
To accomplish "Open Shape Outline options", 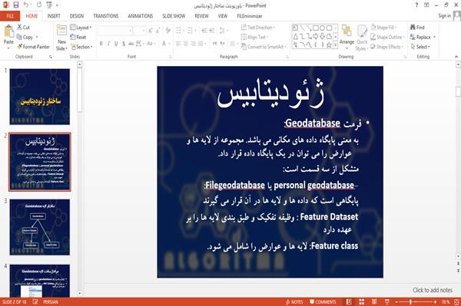I will tap(387, 37).
